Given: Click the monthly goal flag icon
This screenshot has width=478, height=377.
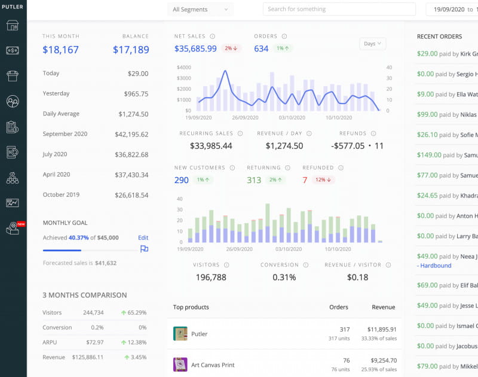Looking at the screenshot, I should point(144,249).
